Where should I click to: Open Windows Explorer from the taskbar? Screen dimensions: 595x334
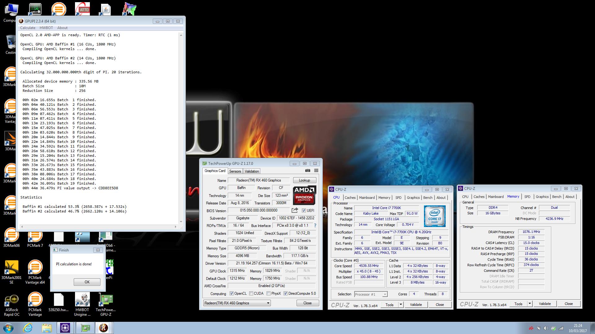click(x=46, y=328)
